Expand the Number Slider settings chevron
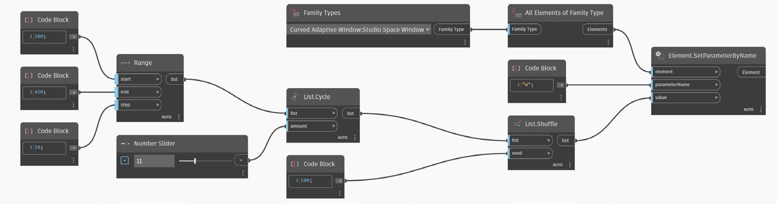The height and width of the screenshot is (204, 777). 124,160
